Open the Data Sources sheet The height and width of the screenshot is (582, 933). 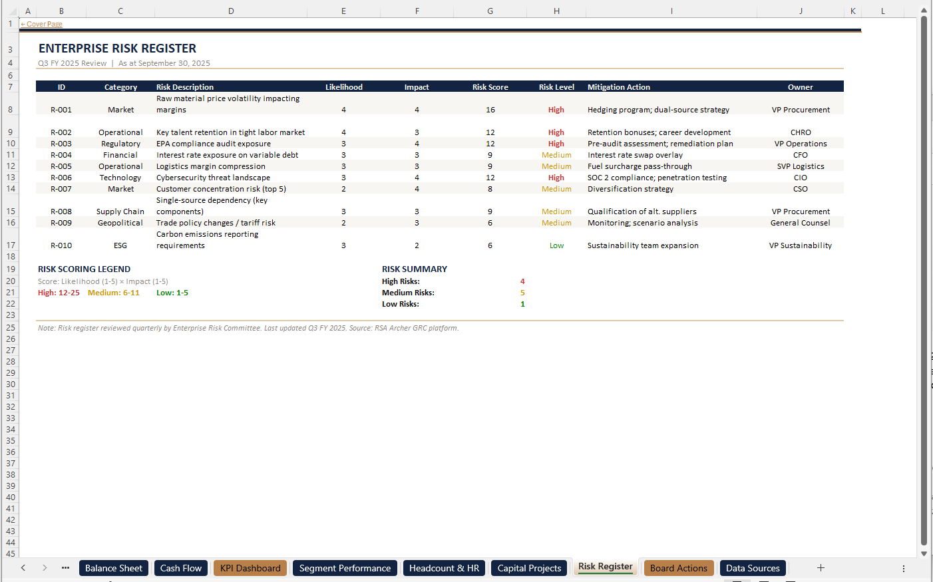click(752, 567)
